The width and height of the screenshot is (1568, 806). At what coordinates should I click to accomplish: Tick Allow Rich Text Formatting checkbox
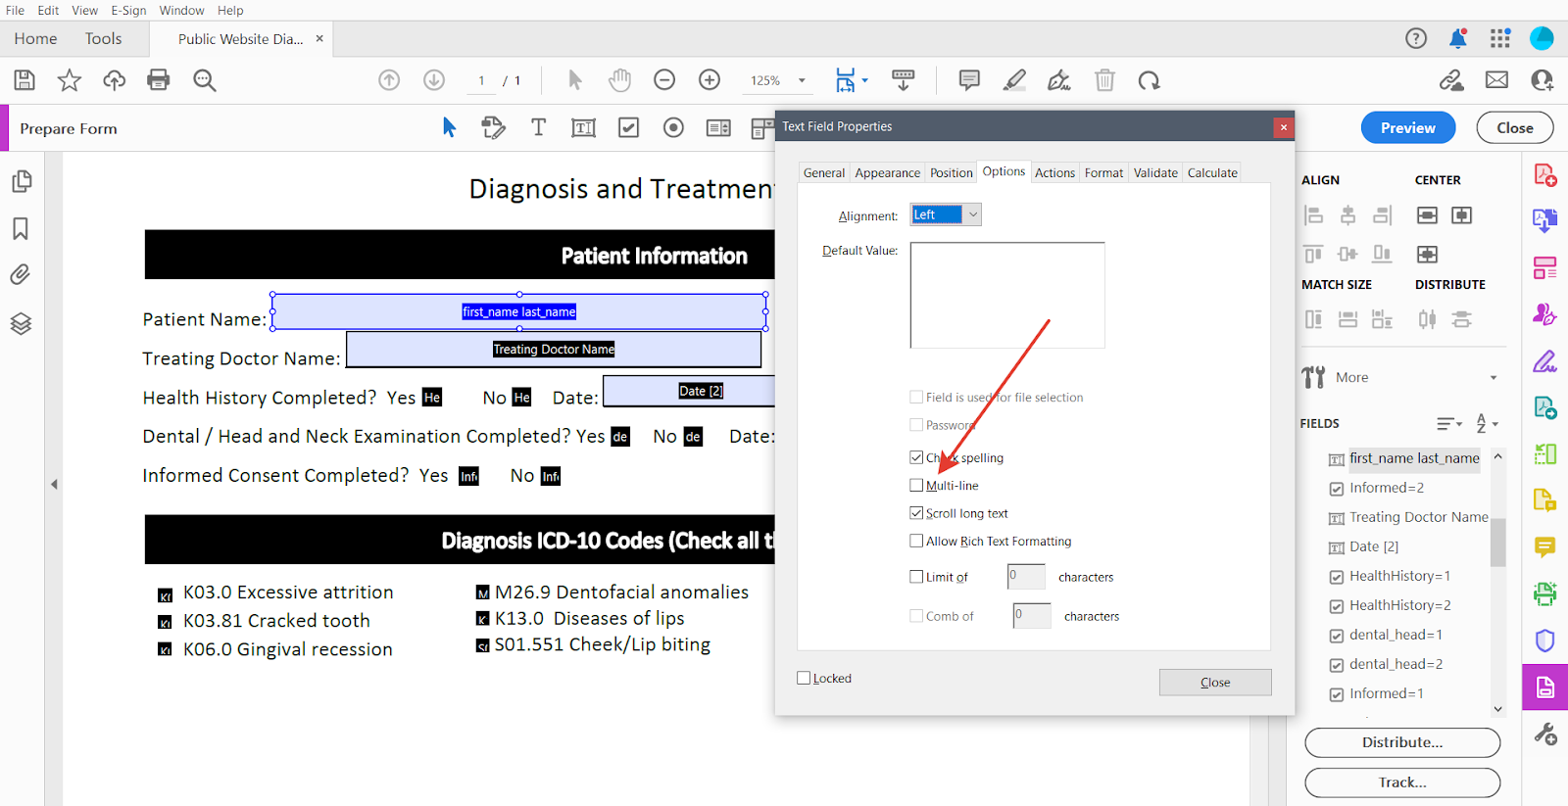(916, 541)
